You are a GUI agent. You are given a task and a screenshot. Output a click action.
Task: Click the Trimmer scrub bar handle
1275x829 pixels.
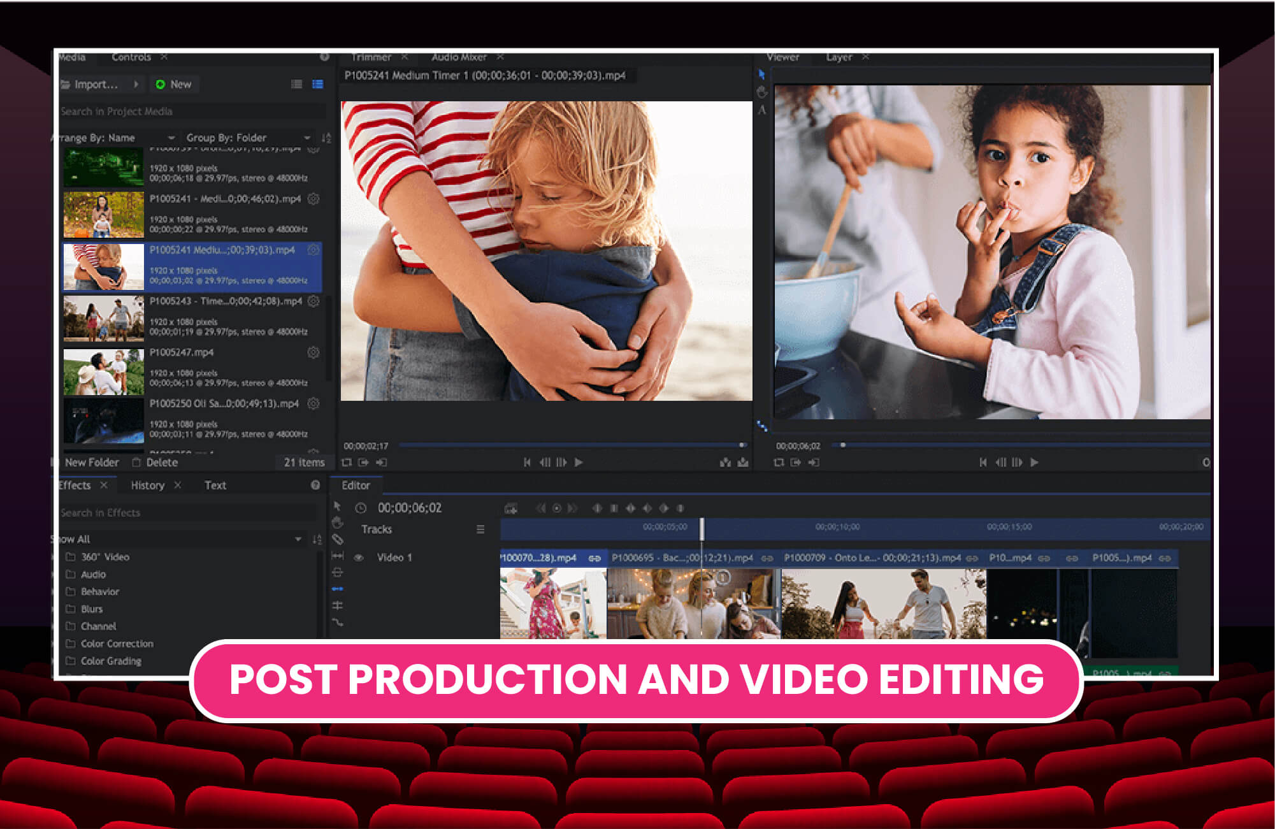point(742,445)
